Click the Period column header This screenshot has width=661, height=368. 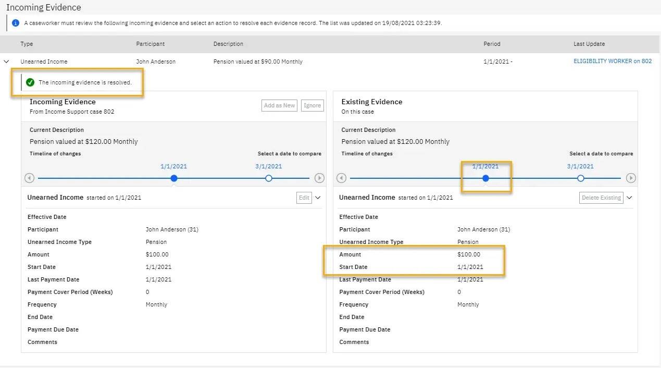pos(492,44)
